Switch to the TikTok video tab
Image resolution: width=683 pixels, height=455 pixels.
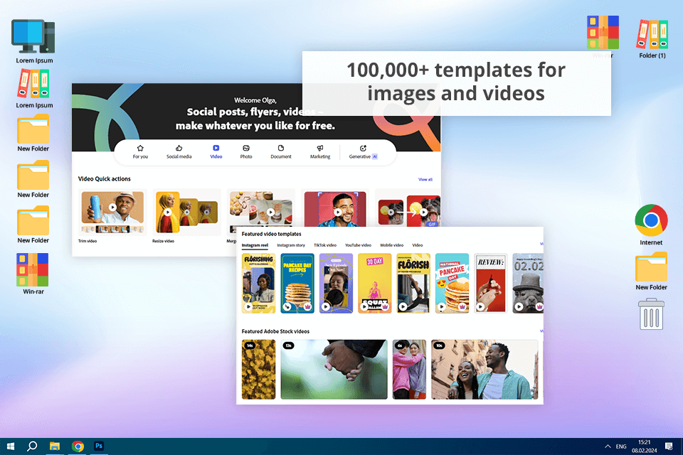pyautogui.click(x=325, y=245)
